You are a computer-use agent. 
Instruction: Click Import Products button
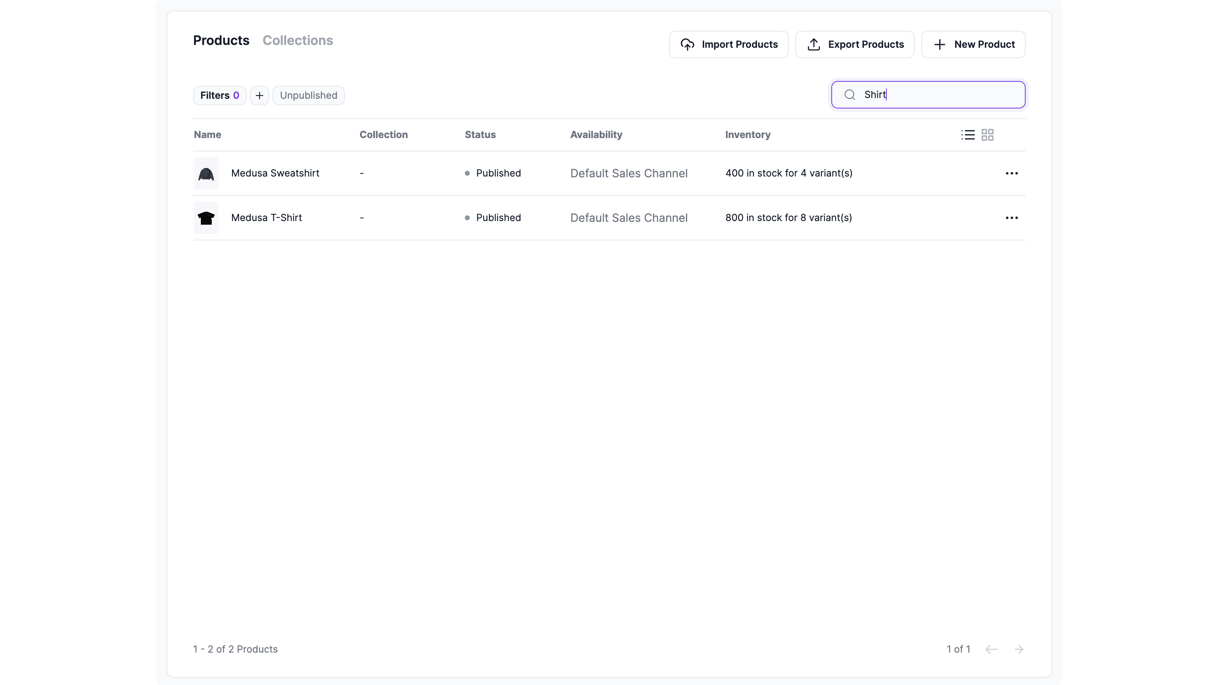coord(728,44)
